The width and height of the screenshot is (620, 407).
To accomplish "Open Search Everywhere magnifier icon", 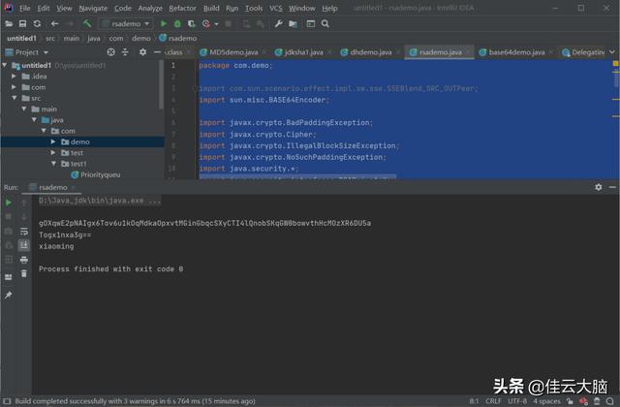I will click(x=325, y=23).
